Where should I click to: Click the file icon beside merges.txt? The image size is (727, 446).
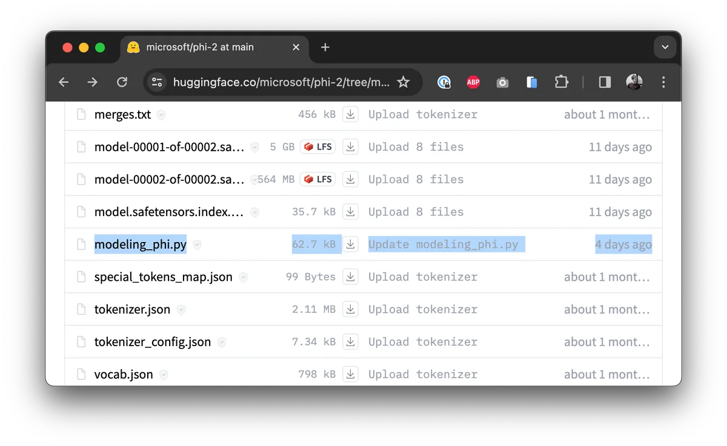81,114
